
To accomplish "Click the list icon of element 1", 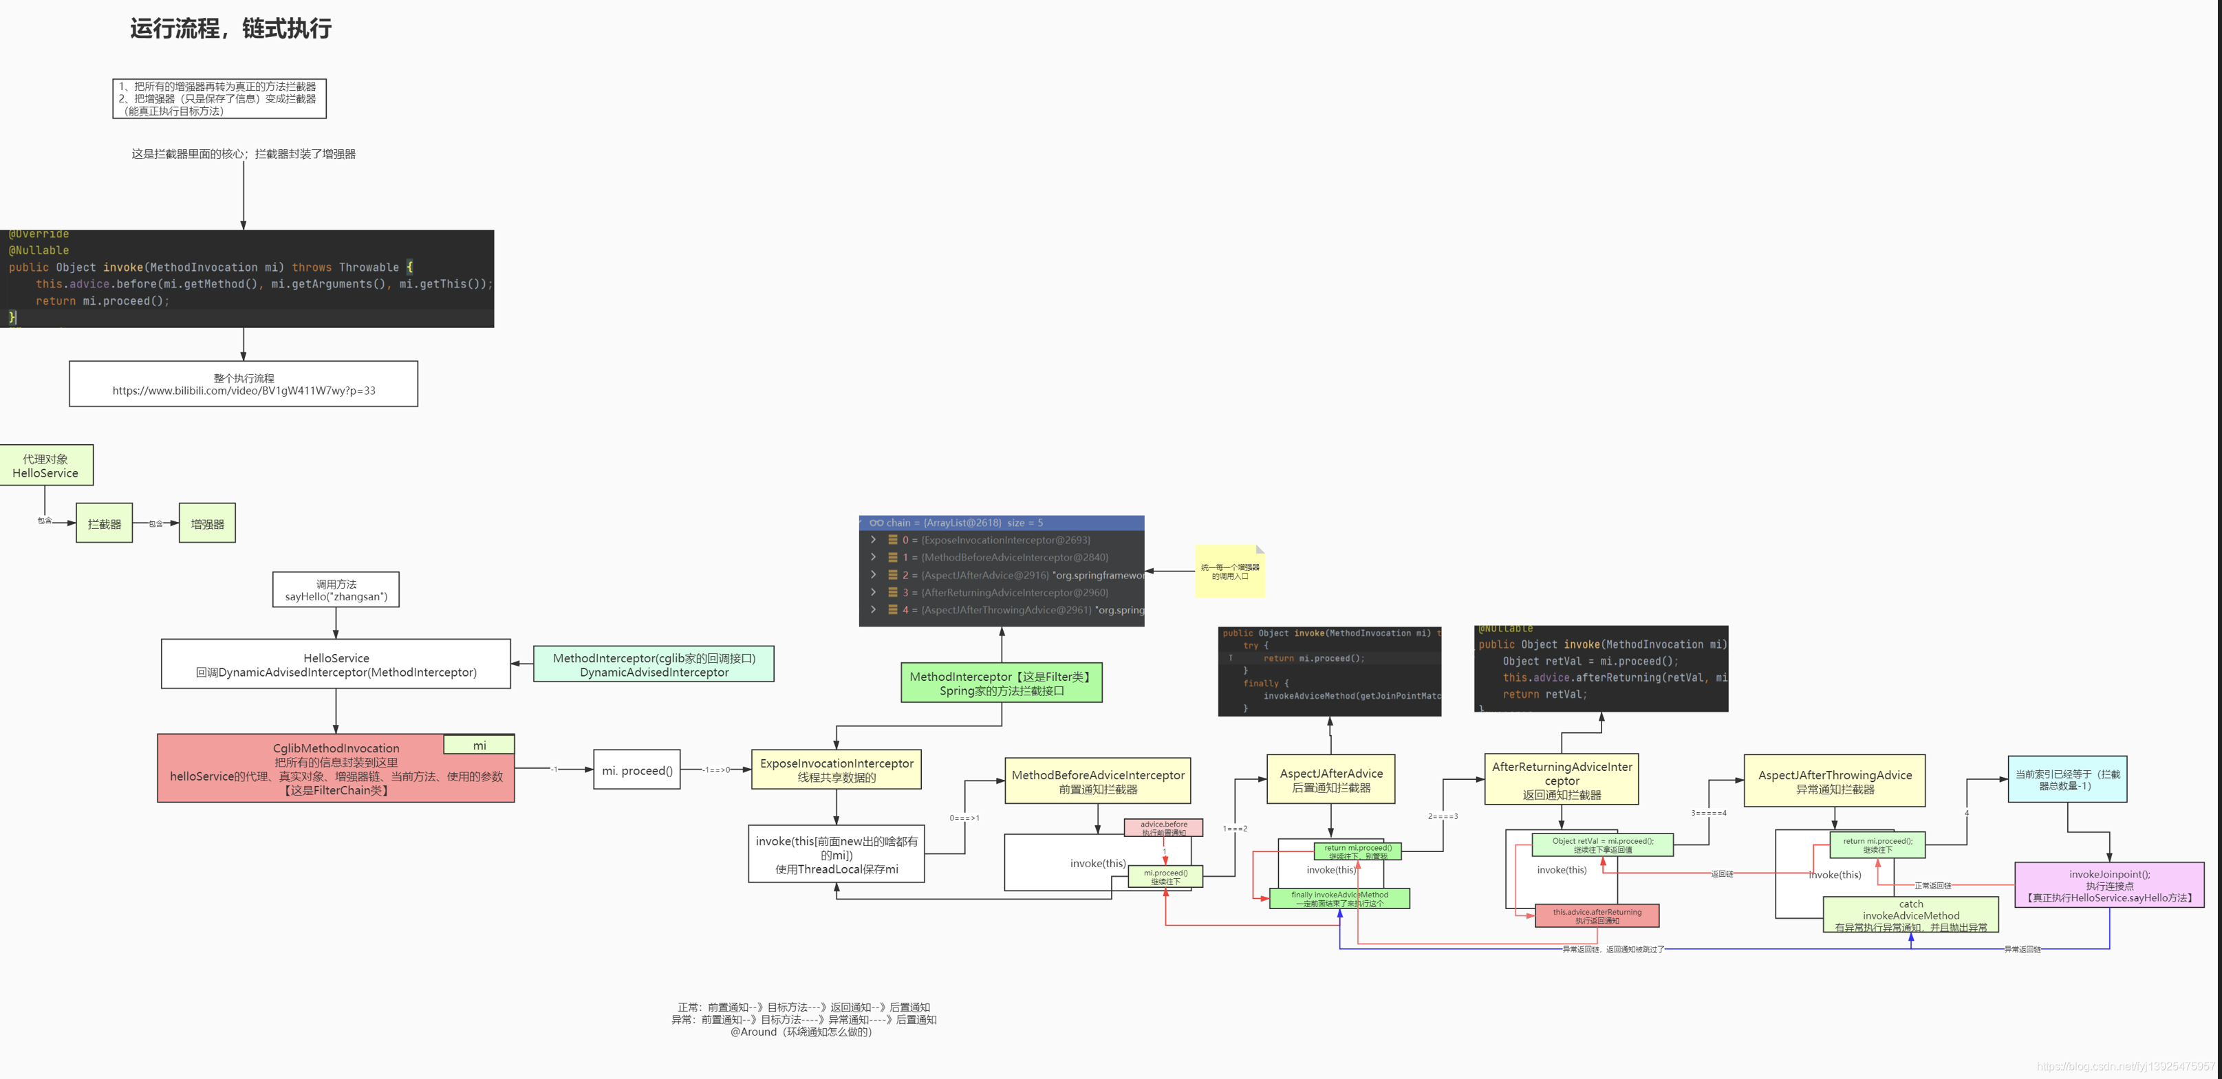I will pos(893,557).
